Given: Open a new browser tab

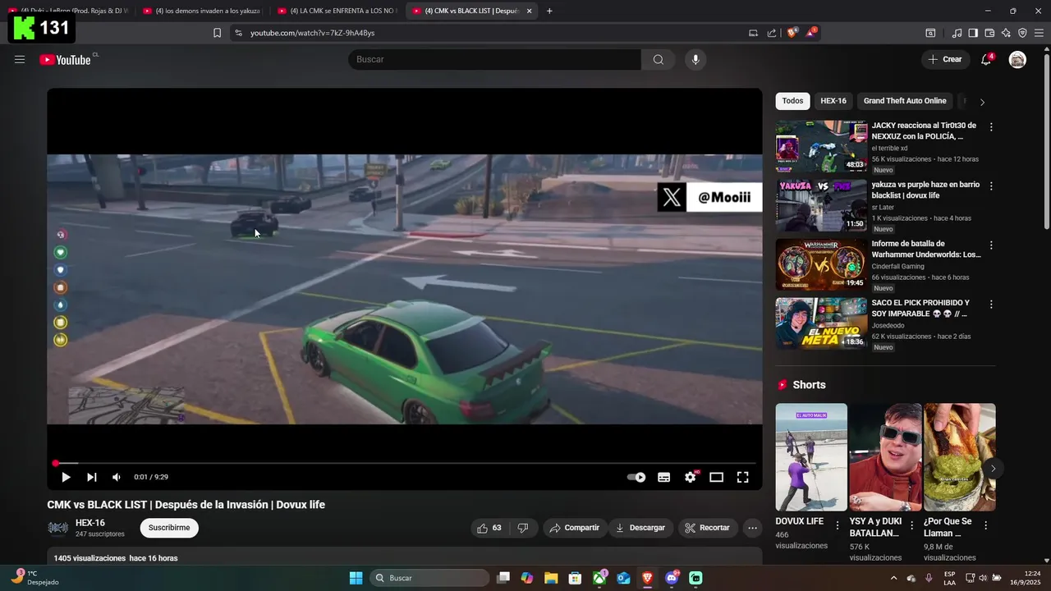Looking at the screenshot, I should coord(549,11).
